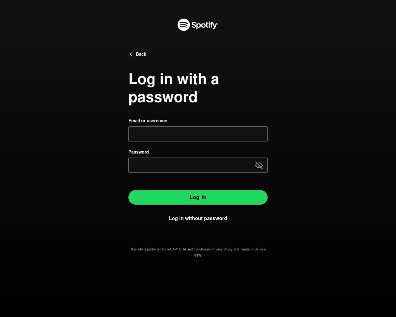Click the reCAPTCHA word in the disclaimer

176,249
